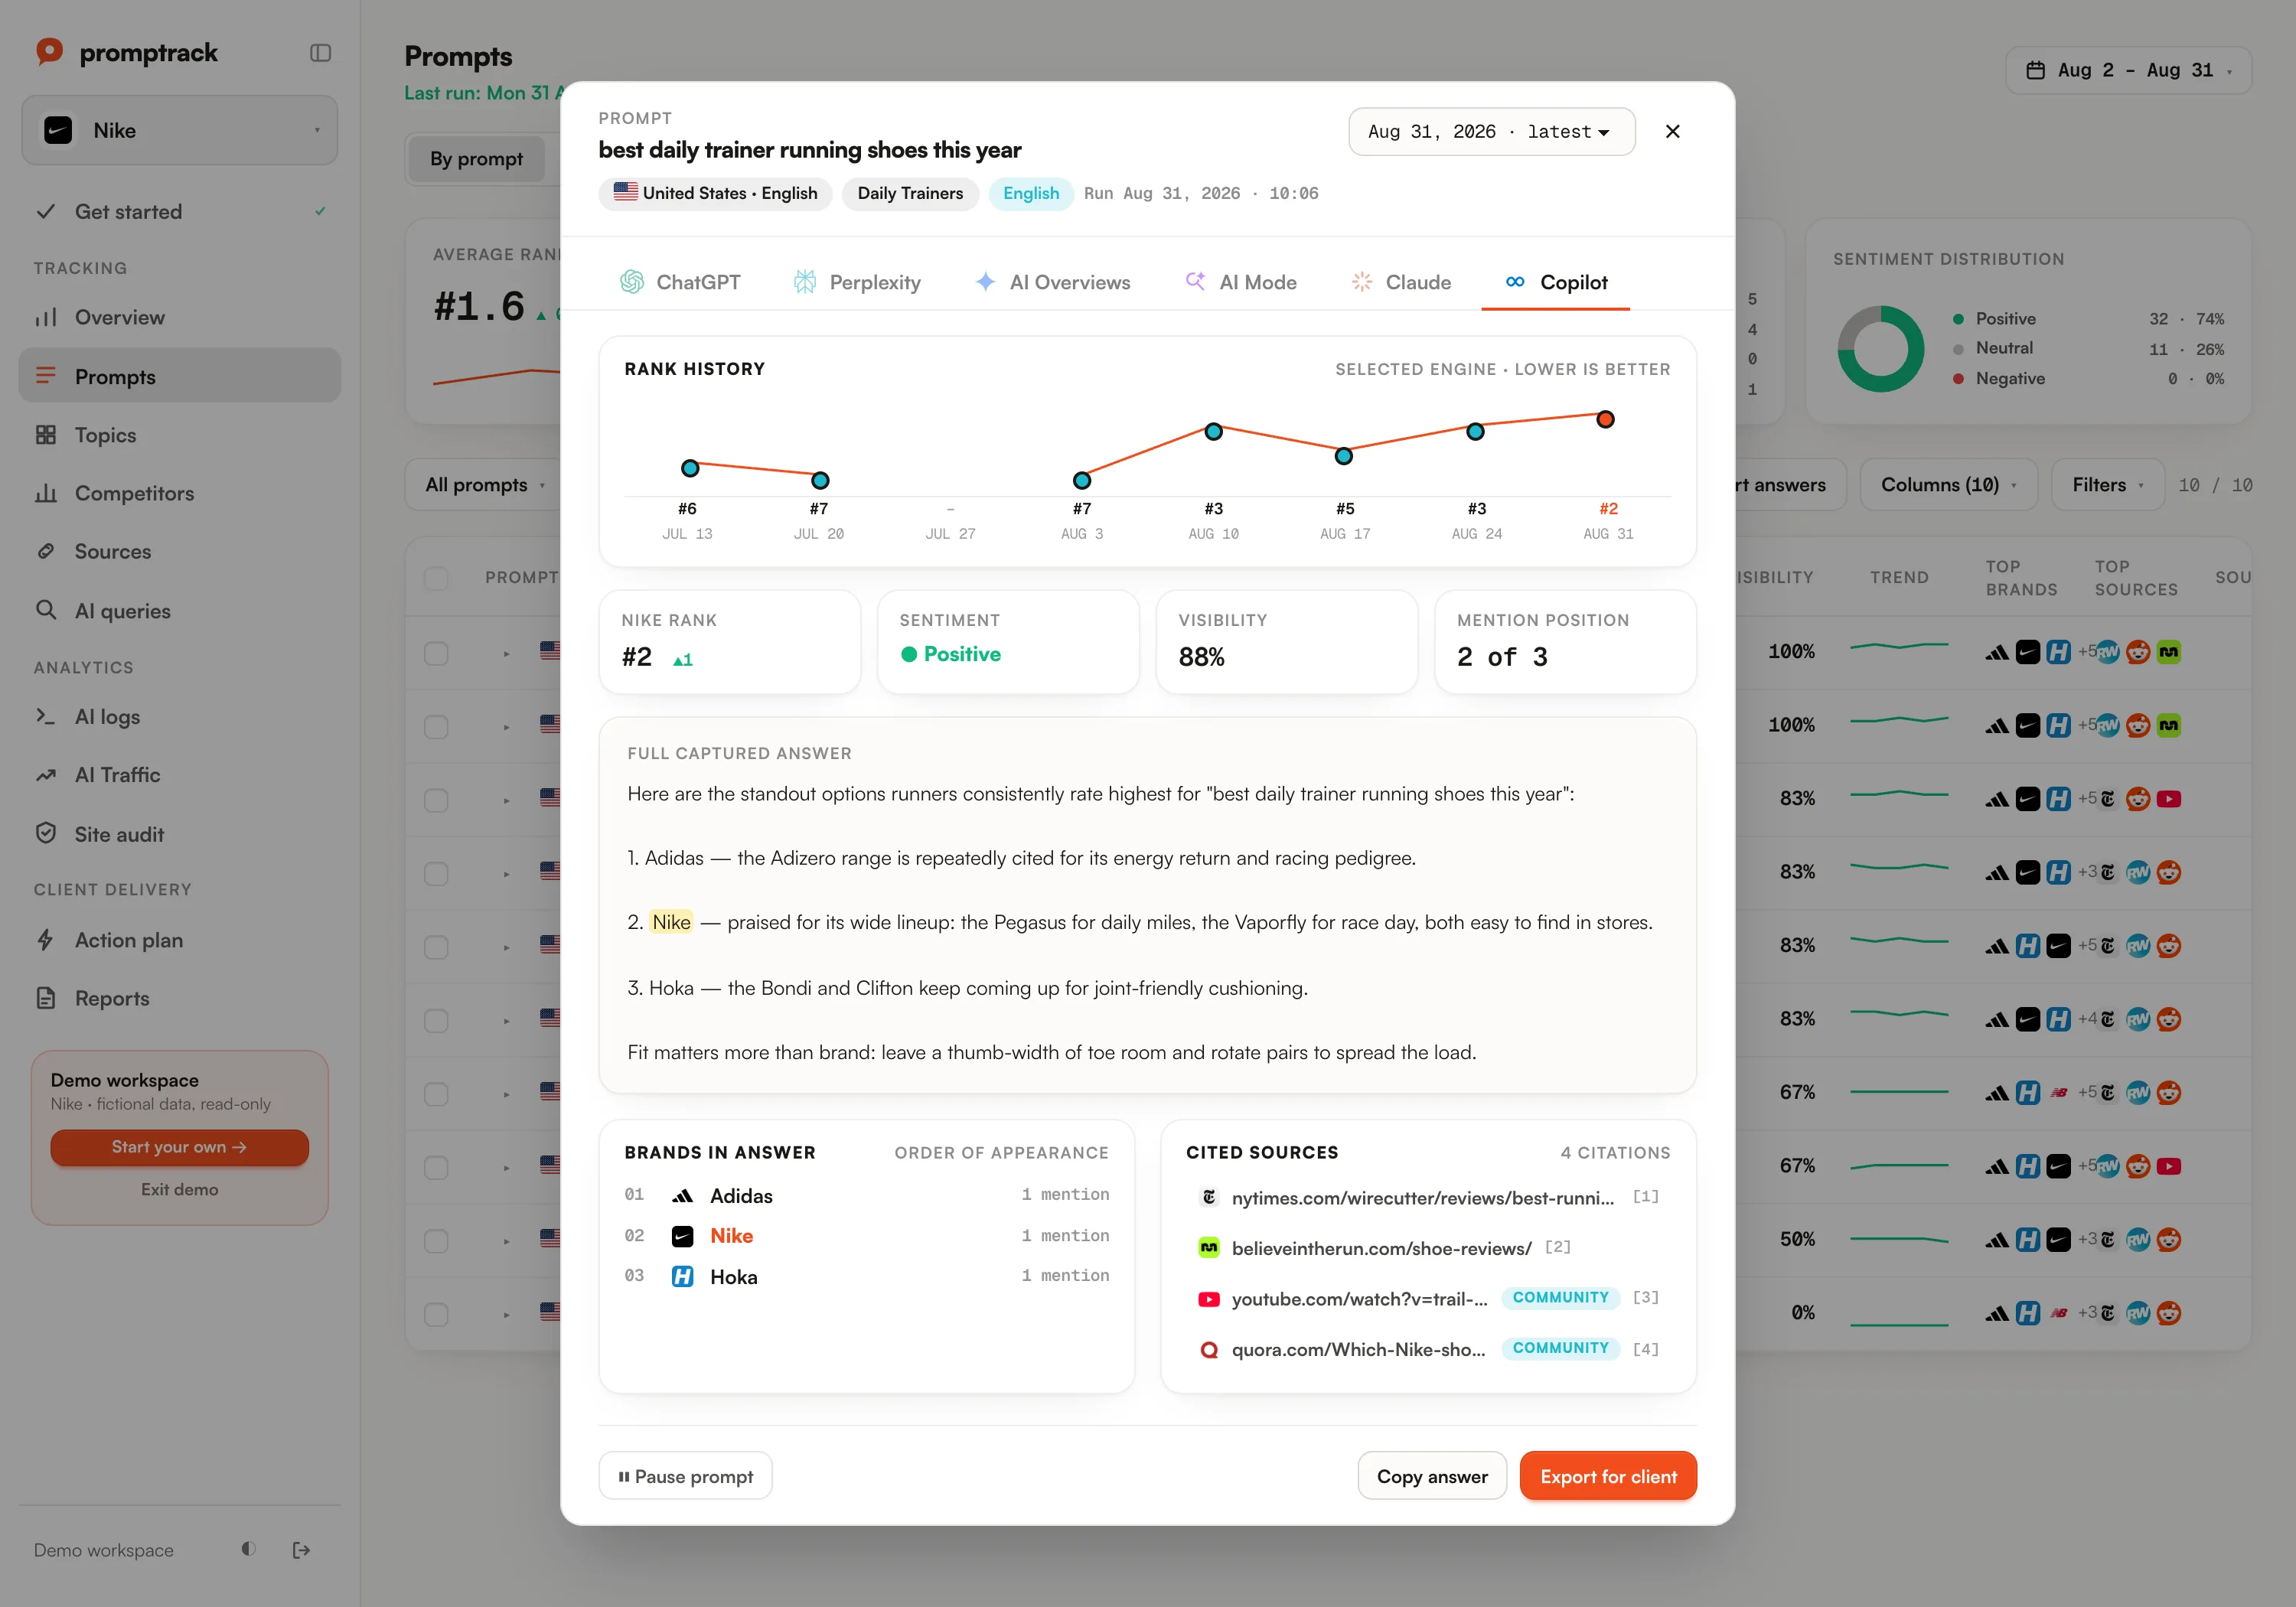Screen dimensions: 2296x1607
Task: Open the Columns (10) dropdown
Action: coord(1948,485)
